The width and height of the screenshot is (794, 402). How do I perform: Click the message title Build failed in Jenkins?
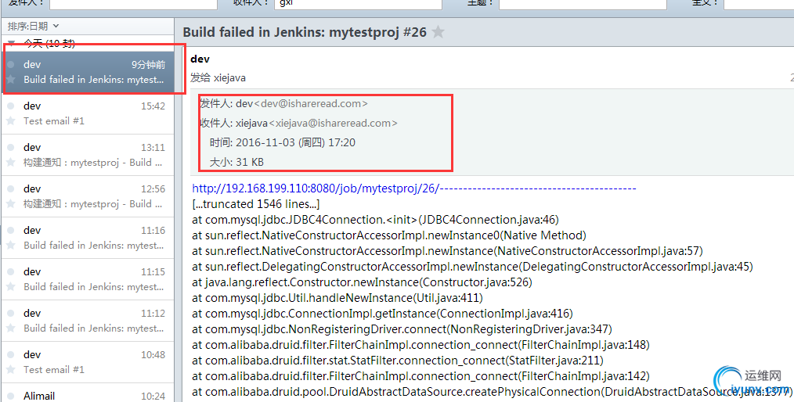tap(305, 32)
